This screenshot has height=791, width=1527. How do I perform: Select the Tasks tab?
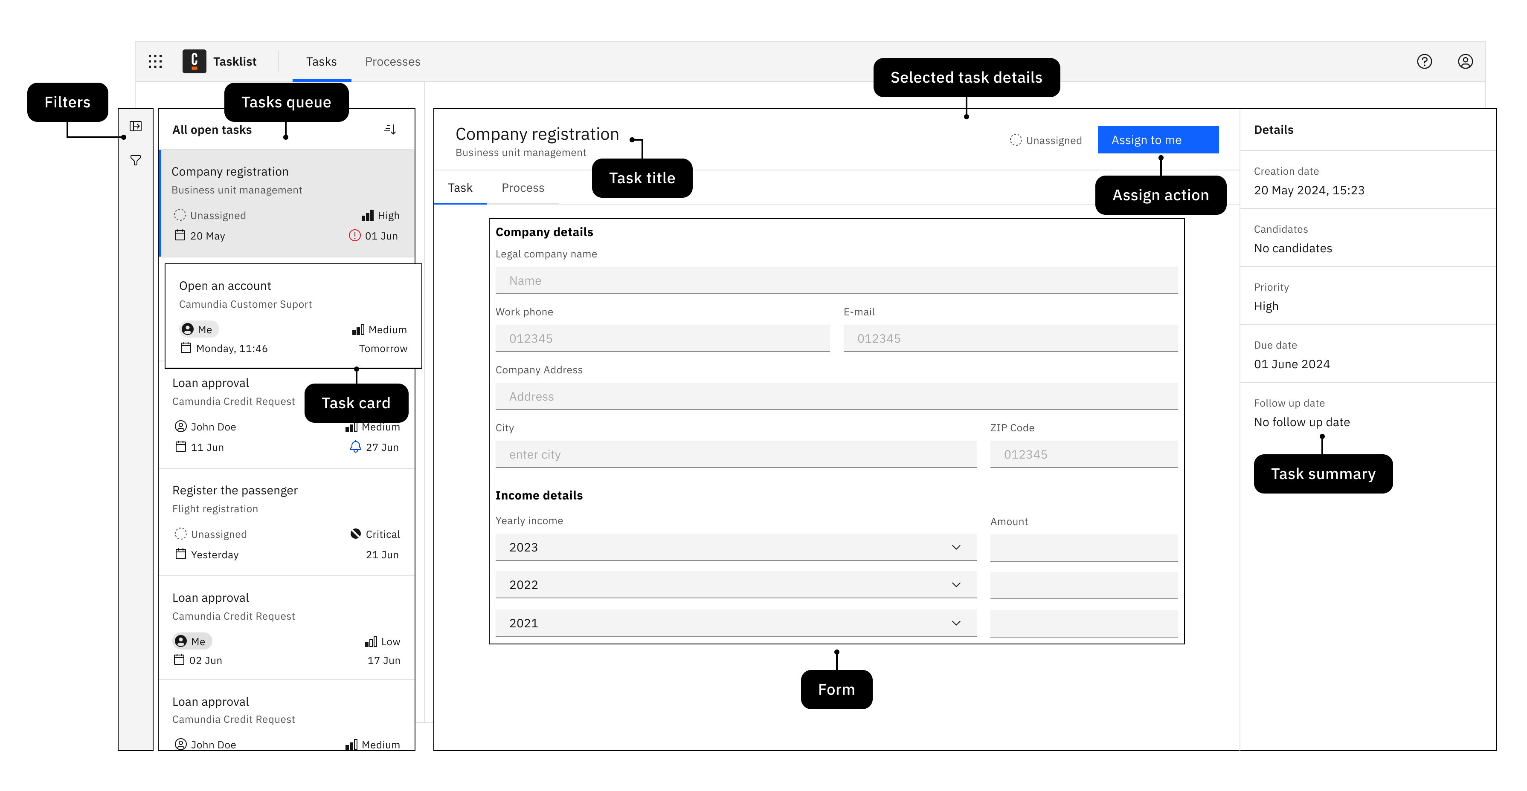321,61
